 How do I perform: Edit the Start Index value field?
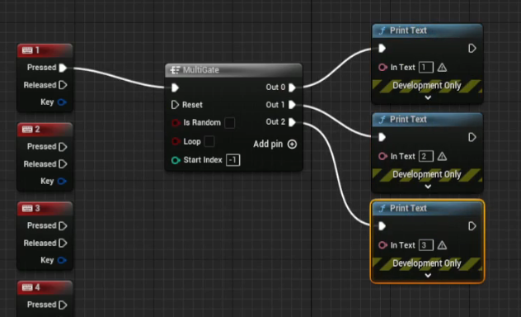pyautogui.click(x=233, y=160)
